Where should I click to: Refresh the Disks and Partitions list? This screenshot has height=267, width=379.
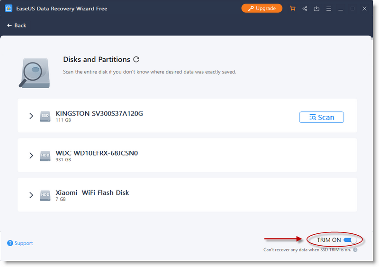[136, 59]
